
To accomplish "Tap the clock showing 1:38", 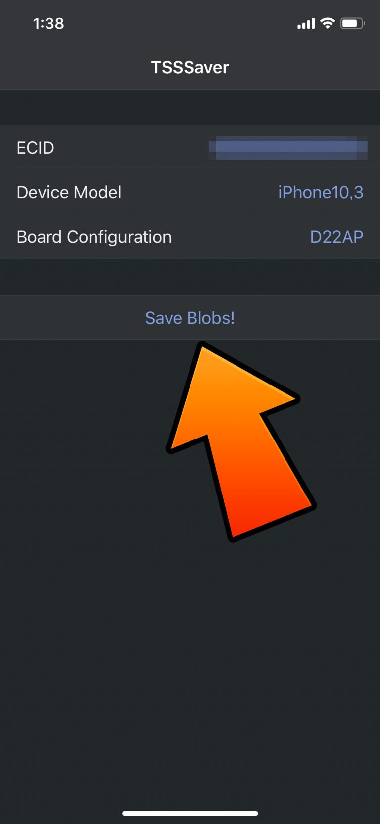I will (x=48, y=23).
